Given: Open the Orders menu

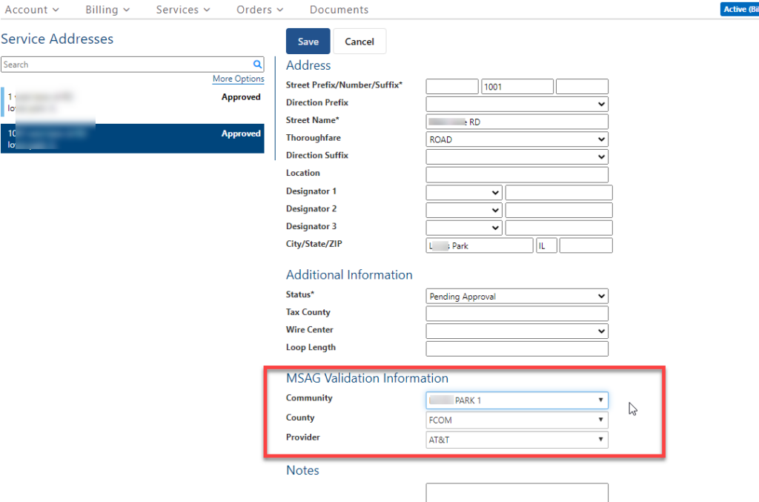Looking at the screenshot, I should [x=254, y=10].
